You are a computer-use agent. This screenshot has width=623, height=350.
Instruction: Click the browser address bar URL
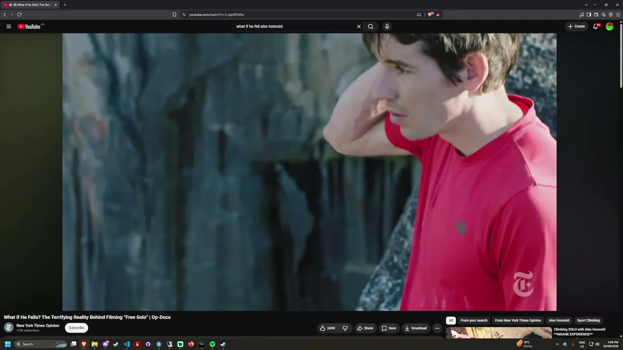pyautogui.click(x=217, y=15)
